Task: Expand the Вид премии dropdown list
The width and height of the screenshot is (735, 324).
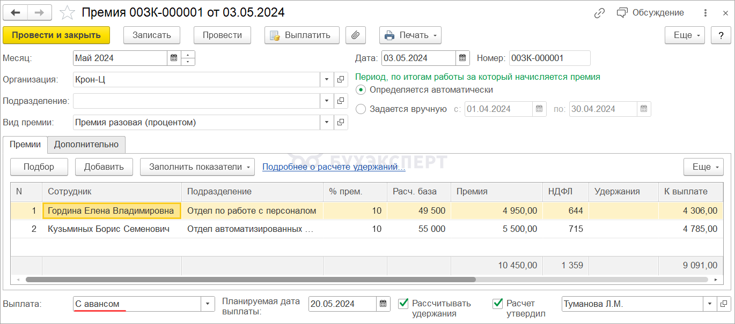Action: [327, 123]
